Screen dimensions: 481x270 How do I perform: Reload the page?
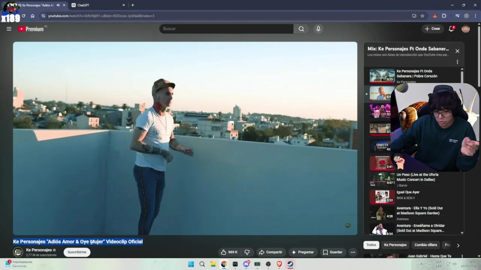23,16
